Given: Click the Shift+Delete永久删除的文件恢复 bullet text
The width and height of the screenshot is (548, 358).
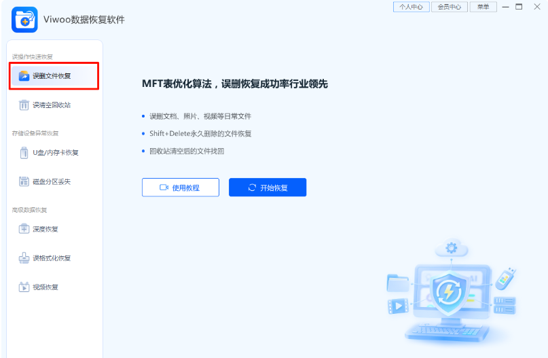Looking at the screenshot, I should click(x=200, y=134).
